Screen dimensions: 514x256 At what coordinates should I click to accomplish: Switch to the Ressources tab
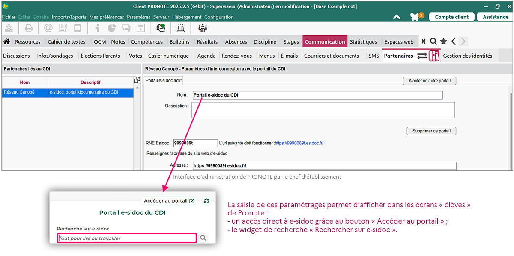pos(28,42)
